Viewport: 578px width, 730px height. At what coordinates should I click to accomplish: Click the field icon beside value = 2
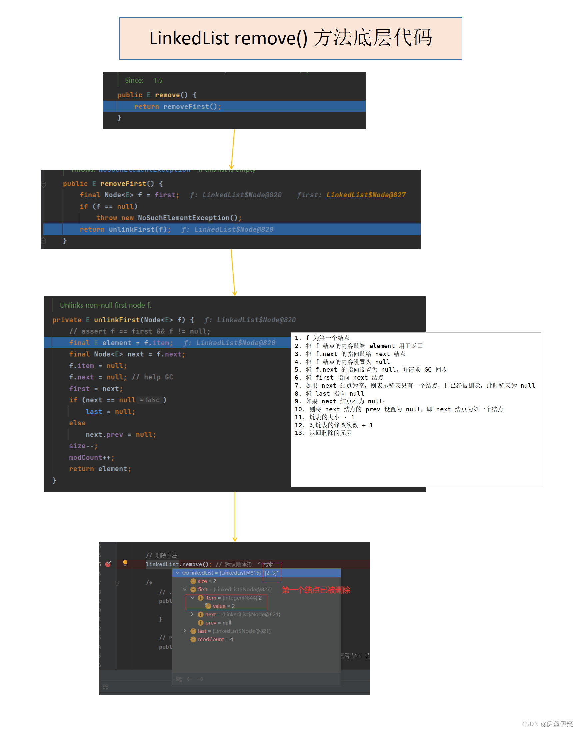click(x=208, y=606)
